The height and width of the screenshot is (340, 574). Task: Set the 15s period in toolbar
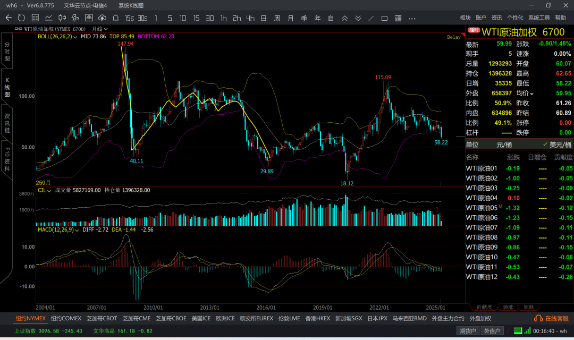pos(129,18)
